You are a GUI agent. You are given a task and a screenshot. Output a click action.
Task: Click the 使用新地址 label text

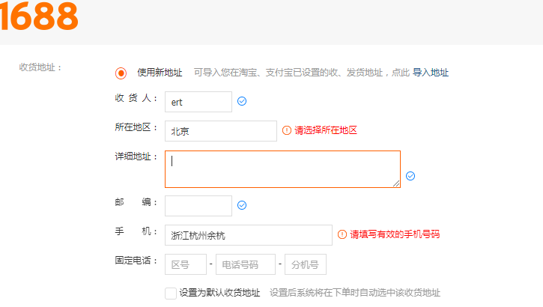pyautogui.click(x=160, y=73)
